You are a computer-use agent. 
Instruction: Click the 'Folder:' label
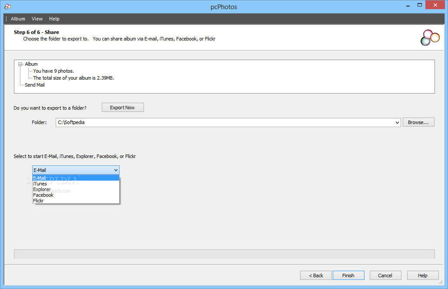(39, 122)
